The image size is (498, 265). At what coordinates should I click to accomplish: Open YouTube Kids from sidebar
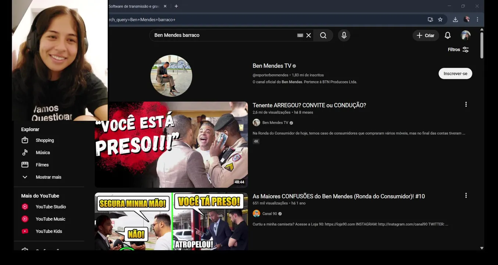pyautogui.click(x=49, y=231)
